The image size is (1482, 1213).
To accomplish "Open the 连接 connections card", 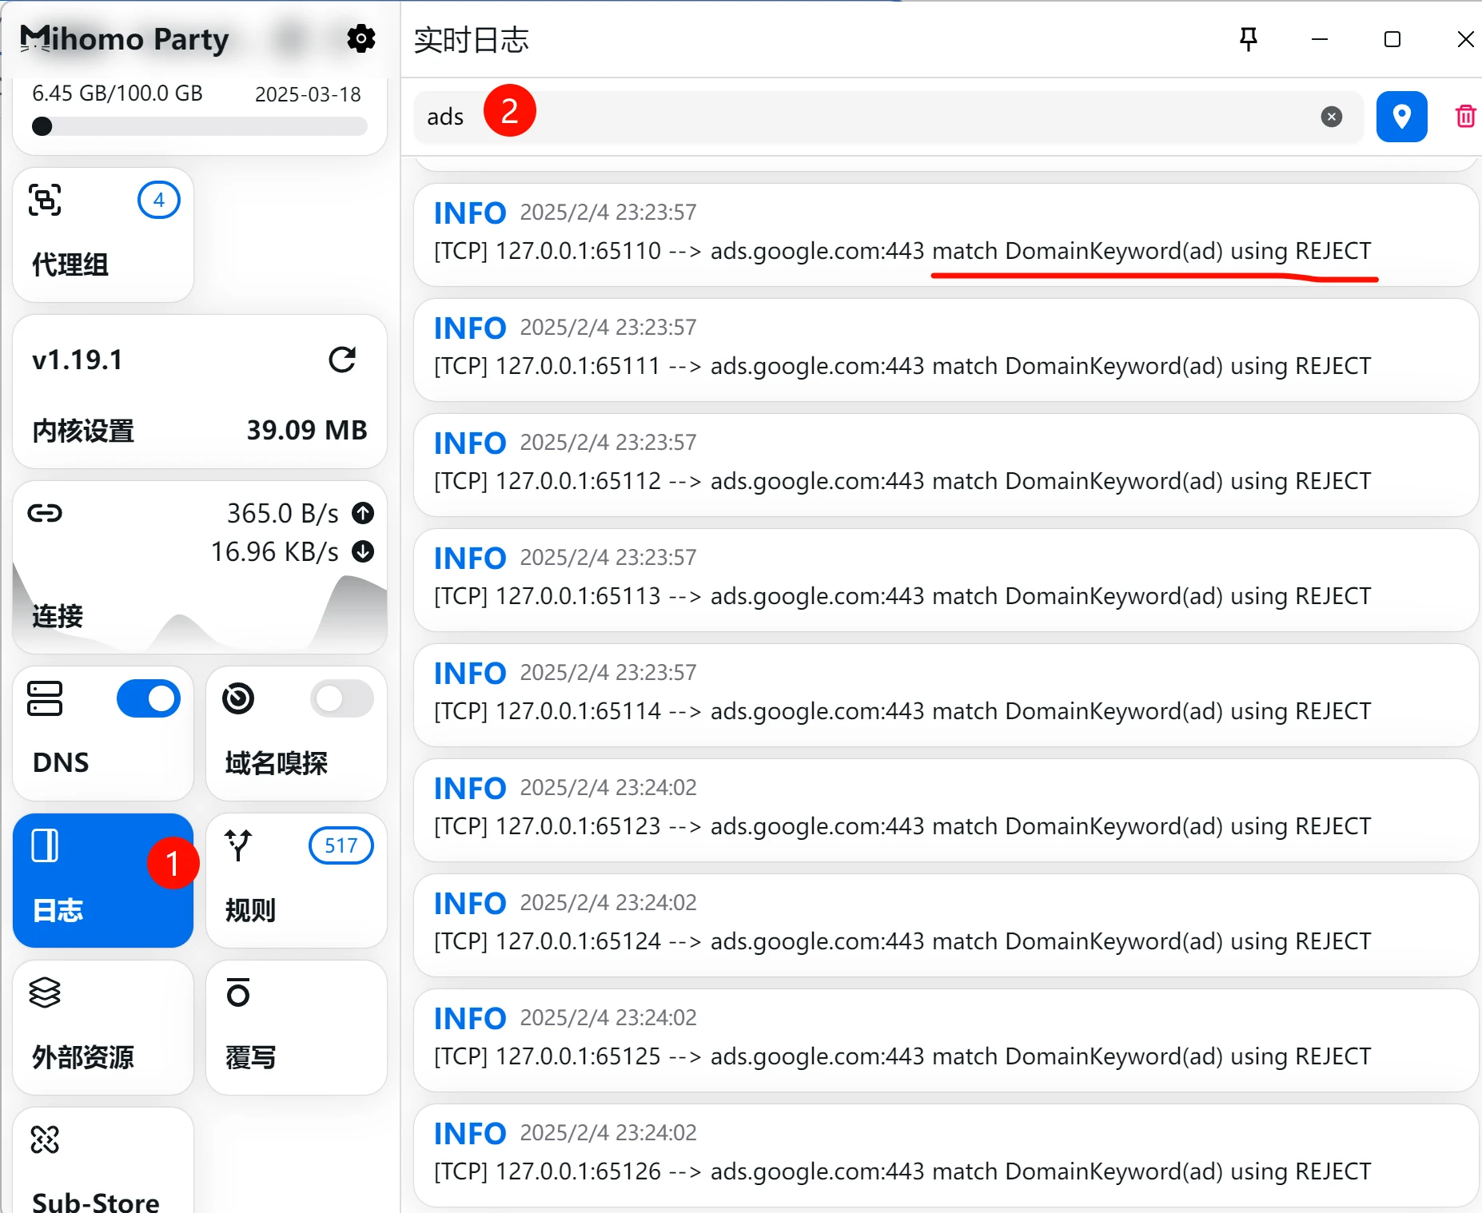I will tap(200, 567).
